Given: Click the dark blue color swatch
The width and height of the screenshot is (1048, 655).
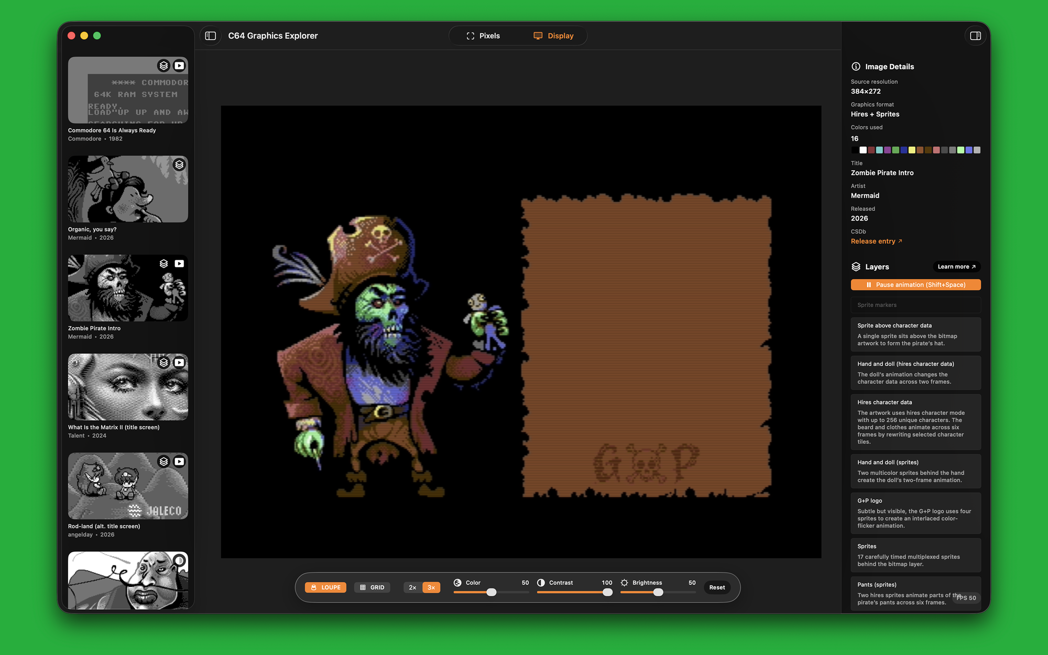Looking at the screenshot, I should click(x=904, y=150).
